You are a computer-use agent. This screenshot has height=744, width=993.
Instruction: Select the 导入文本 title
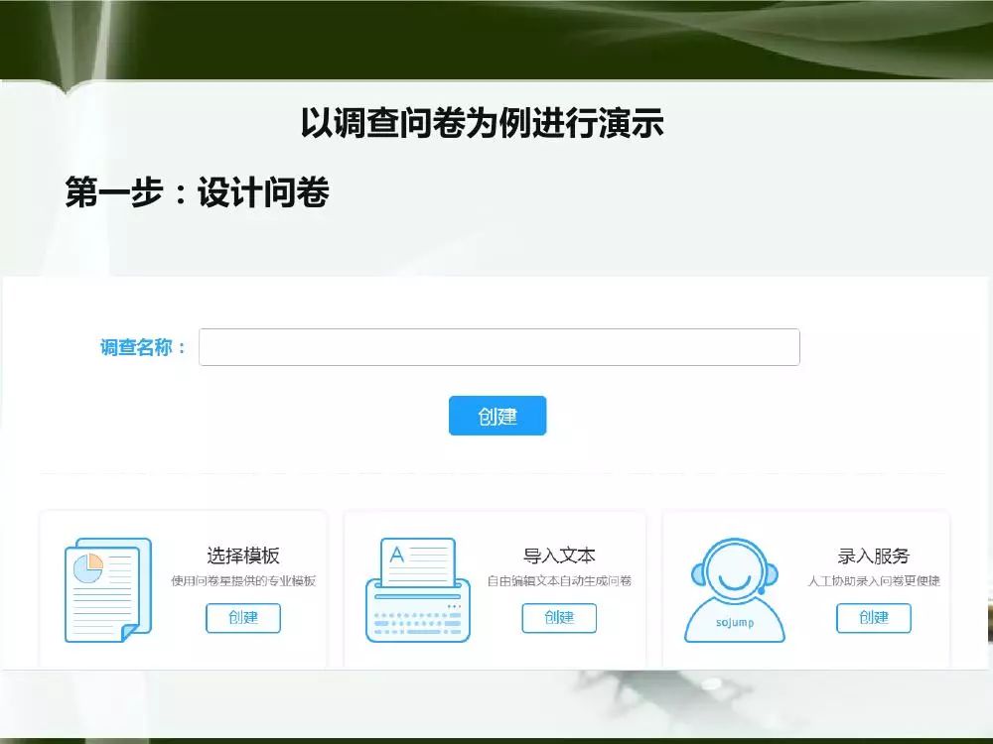tap(559, 556)
